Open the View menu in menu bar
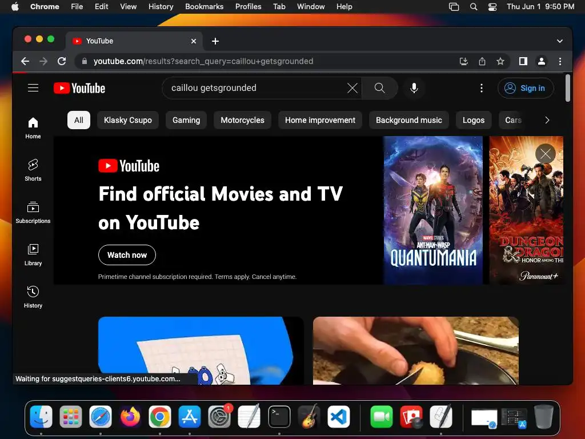 [x=128, y=6]
